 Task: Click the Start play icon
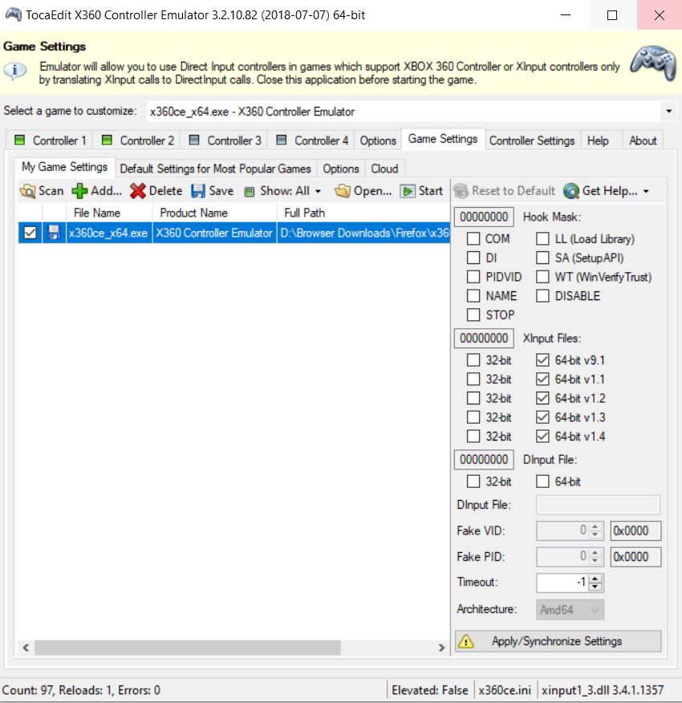[x=408, y=192]
